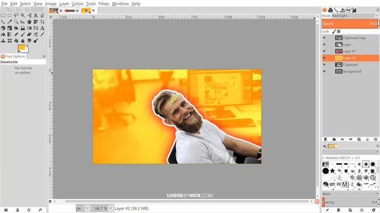Raise the selected layer with up arrow
Viewport: 380px width, 213px height.
tap(342, 140)
